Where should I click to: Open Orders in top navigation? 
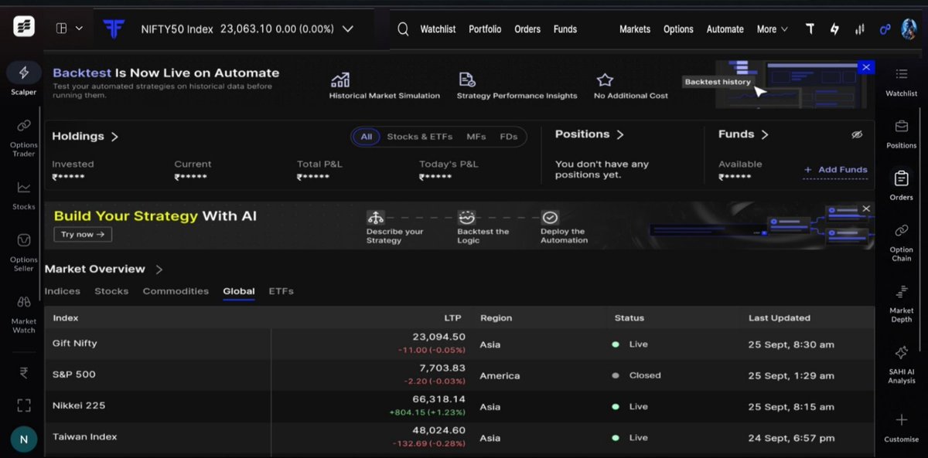coord(527,29)
